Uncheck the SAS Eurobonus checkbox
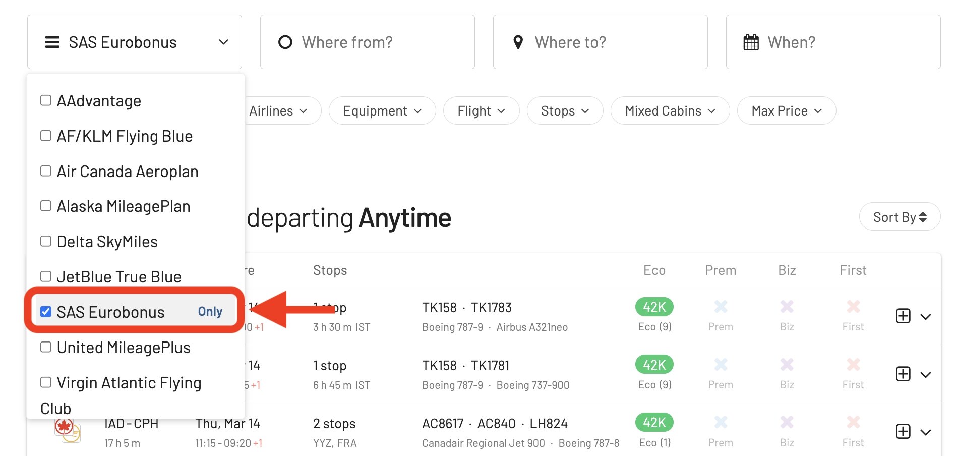The height and width of the screenshot is (456, 955). tap(46, 312)
